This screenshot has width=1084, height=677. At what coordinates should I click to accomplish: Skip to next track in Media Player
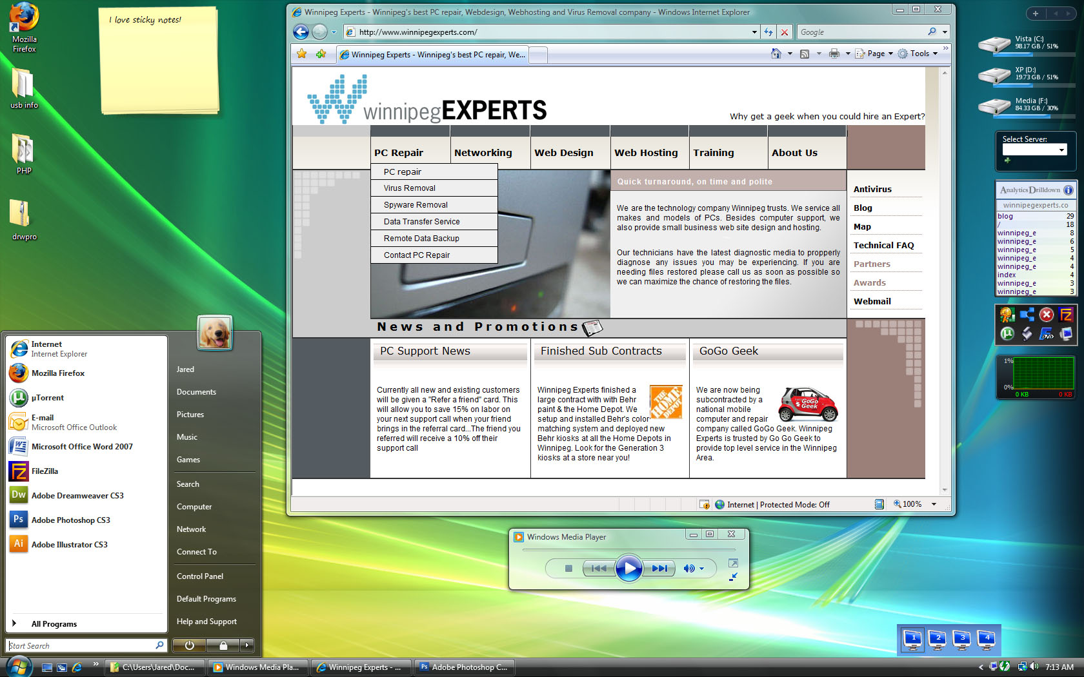[x=659, y=568]
